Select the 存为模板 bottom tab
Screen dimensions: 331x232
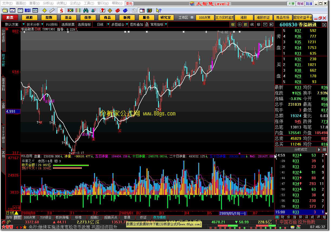point(160,217)
